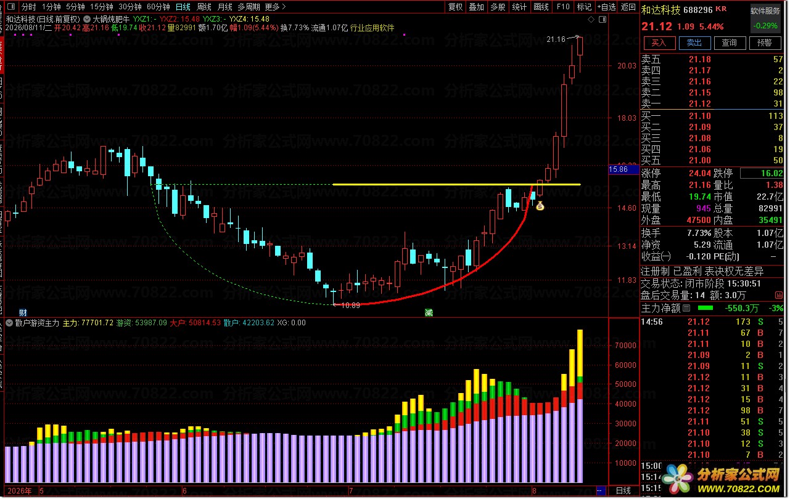Activate the 画线 drawing tools
790x499 pixels.
(541, 7)
